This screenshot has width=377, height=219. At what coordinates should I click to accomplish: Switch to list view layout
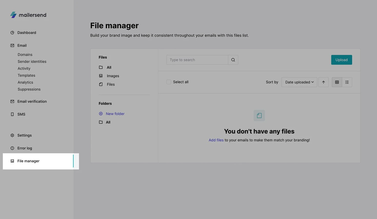click(347, 82)
